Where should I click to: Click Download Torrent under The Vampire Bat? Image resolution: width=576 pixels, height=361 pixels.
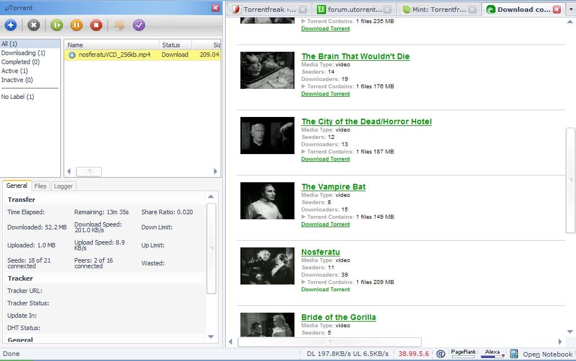(x=325, y=224)
